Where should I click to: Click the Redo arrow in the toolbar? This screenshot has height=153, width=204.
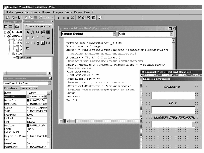tap(52, 17)
